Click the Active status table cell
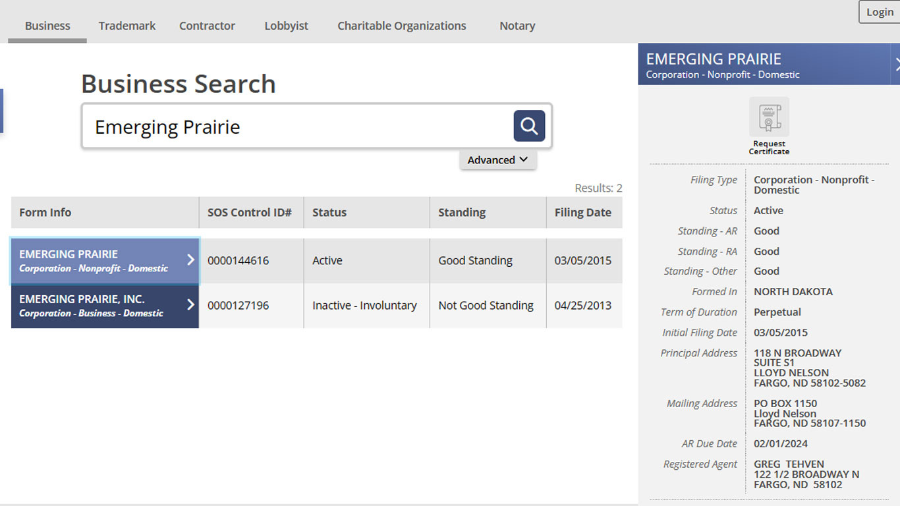The width and height of the screenshot is (900, 506). pyautogui.click(x=366, y=261)
